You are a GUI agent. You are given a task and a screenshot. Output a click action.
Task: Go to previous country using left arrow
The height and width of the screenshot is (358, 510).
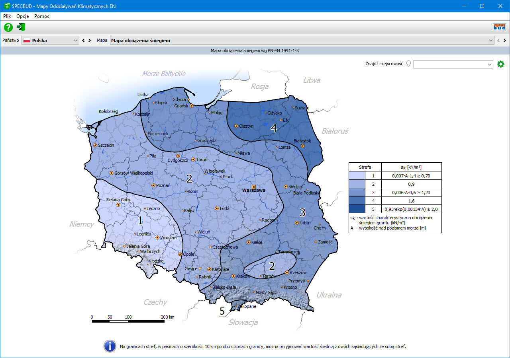84,41
